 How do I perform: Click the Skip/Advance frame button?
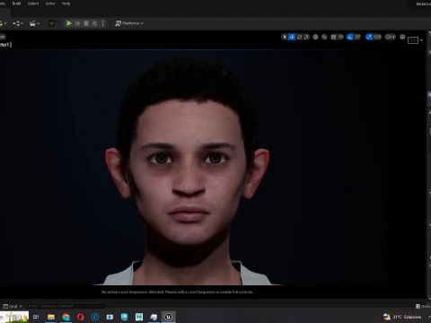78,23
